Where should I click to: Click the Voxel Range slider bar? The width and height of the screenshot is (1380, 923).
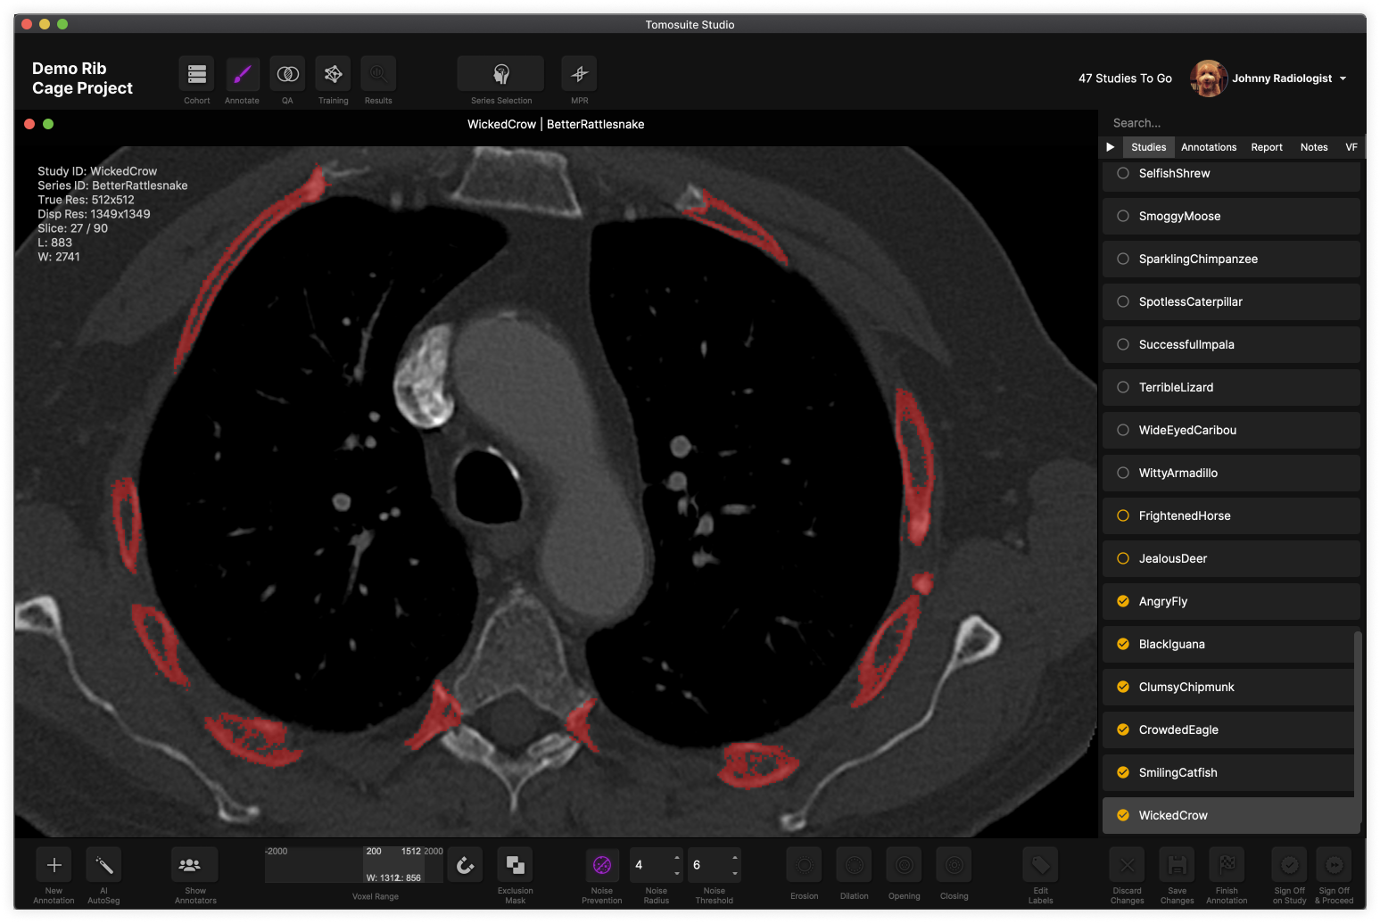[354, 865]
